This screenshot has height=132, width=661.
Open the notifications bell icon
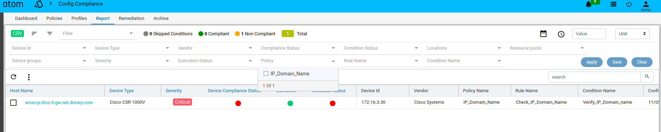(x=588, y=5)
